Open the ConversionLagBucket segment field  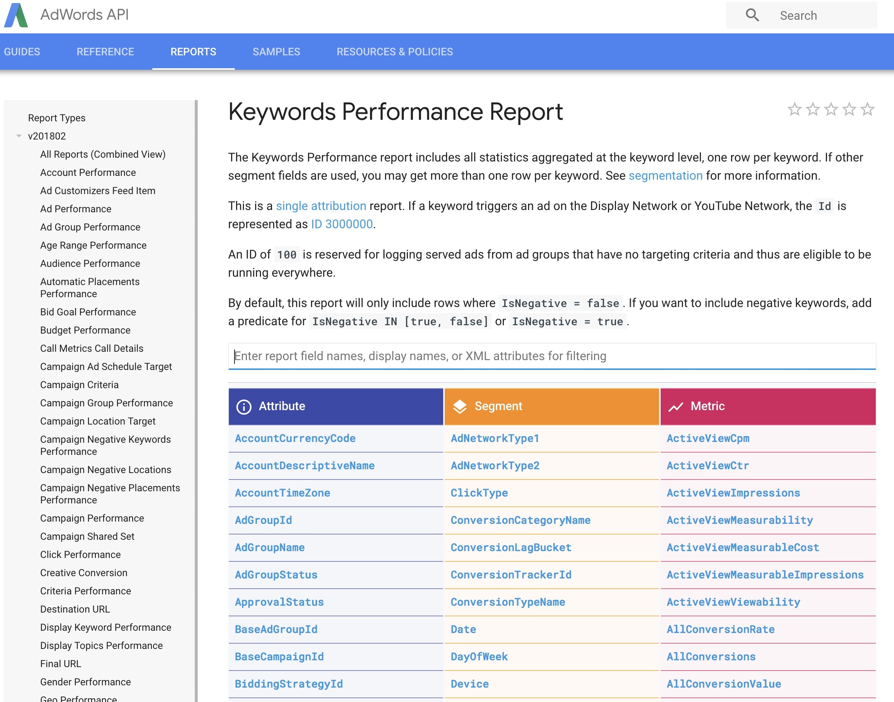(511, 547)
